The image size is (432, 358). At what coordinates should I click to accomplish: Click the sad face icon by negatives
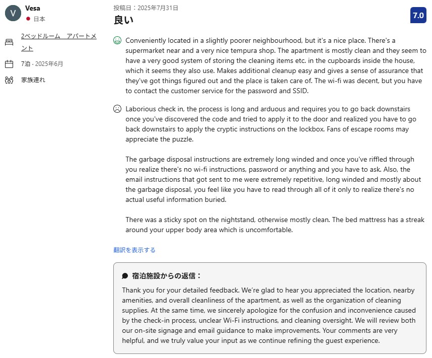pyautogui.click(x=117, y=109)
